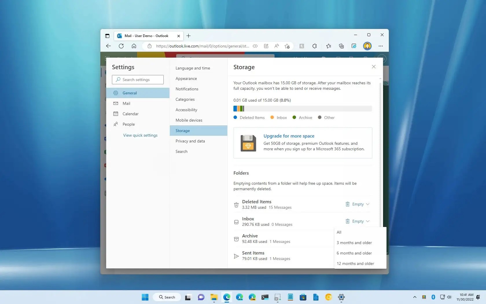Image resolution: width=486 pixels, height=304 pixels.
Task: Click the Sent Items folder icon
Action: [236, 256]
